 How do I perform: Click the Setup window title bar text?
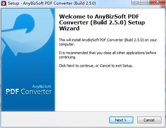click(x=52, y=3)
